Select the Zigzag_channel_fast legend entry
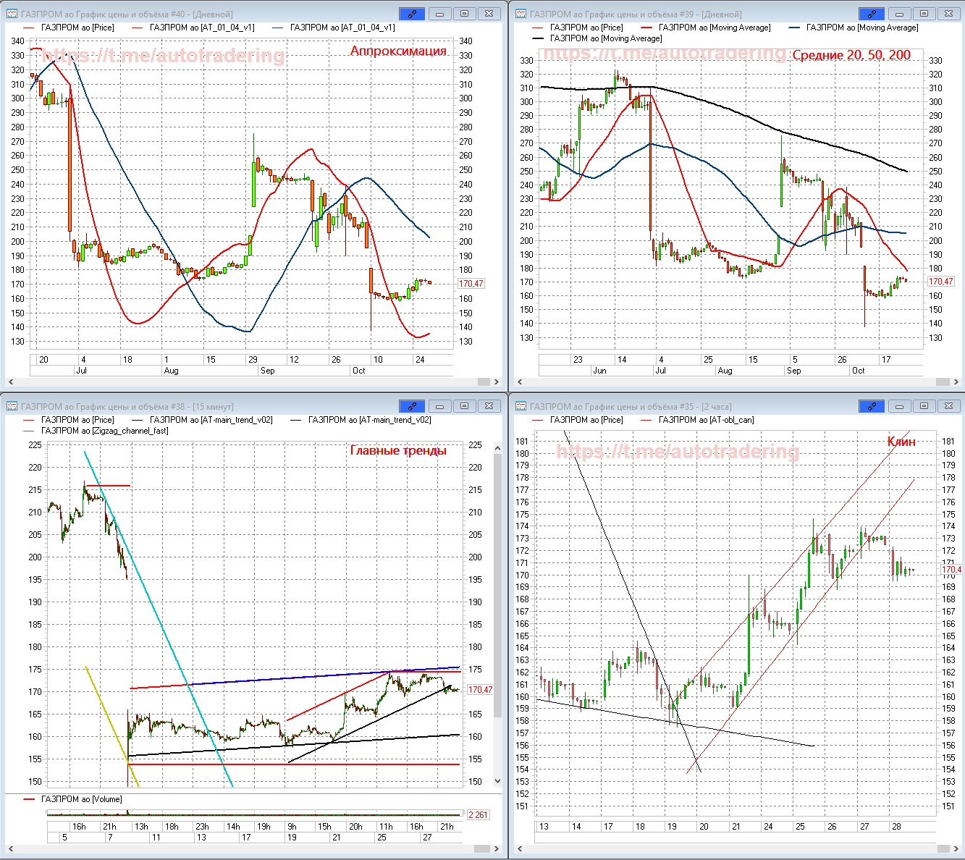This screenshot has height=860, width=965. (104, 431)
